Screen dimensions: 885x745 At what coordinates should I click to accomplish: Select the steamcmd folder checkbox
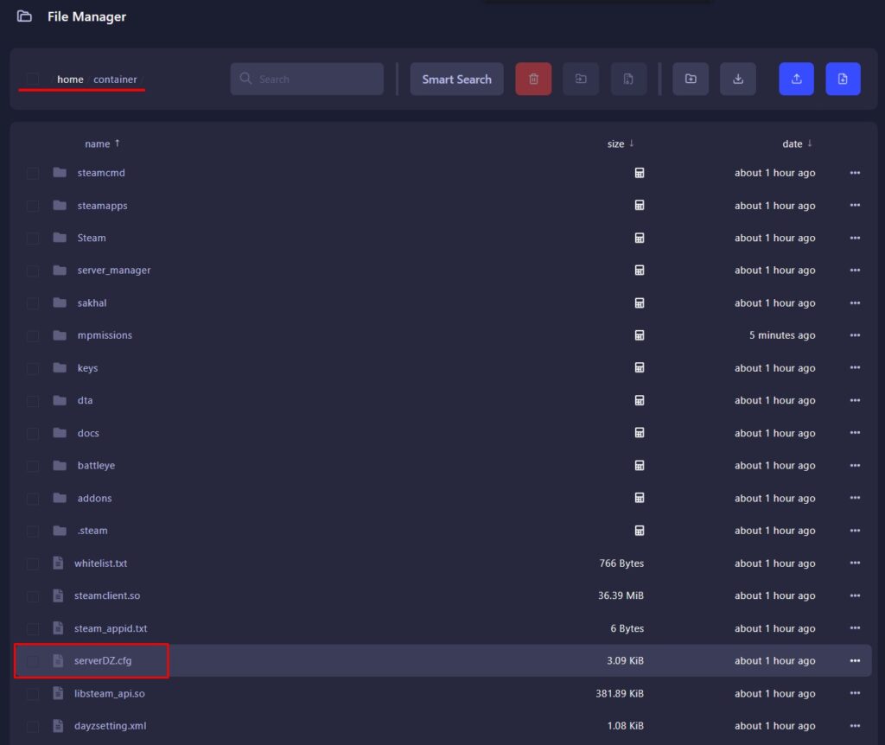(33, 173)
